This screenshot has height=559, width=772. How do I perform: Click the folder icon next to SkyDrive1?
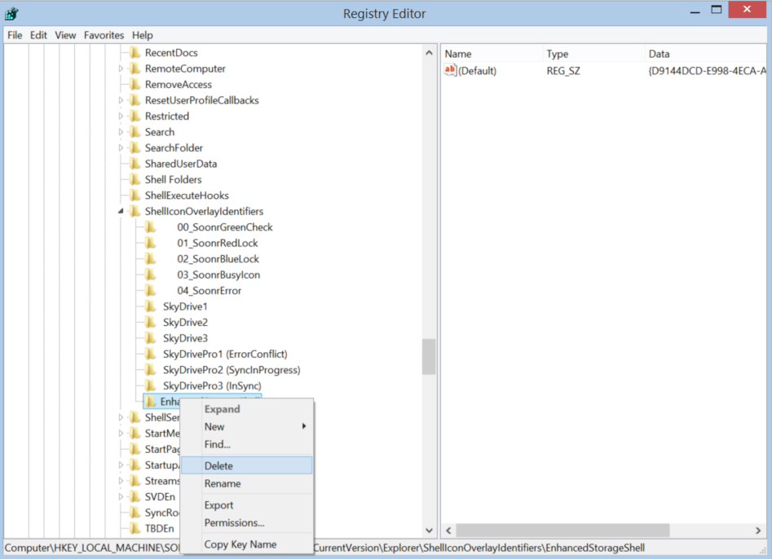pos(150,306)
